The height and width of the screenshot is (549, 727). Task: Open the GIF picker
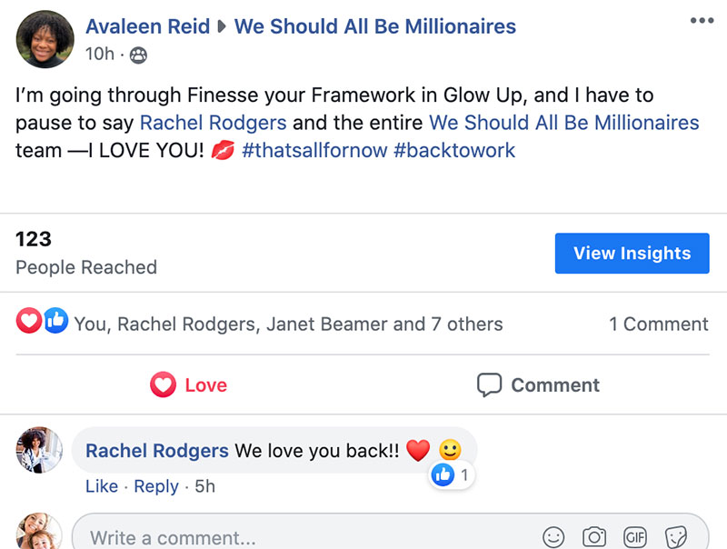635,536
